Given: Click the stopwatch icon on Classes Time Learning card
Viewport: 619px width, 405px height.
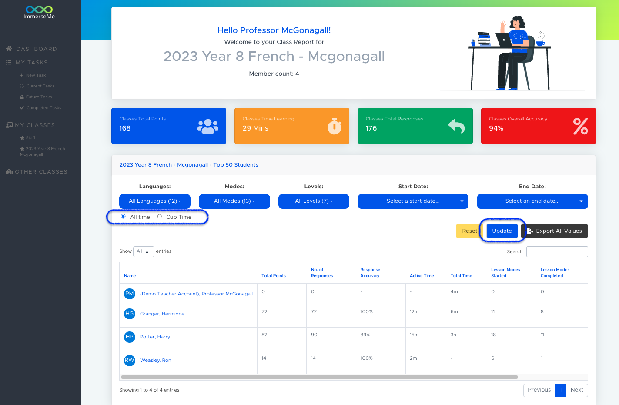Looking at the screenshot, I should (334, 126).
